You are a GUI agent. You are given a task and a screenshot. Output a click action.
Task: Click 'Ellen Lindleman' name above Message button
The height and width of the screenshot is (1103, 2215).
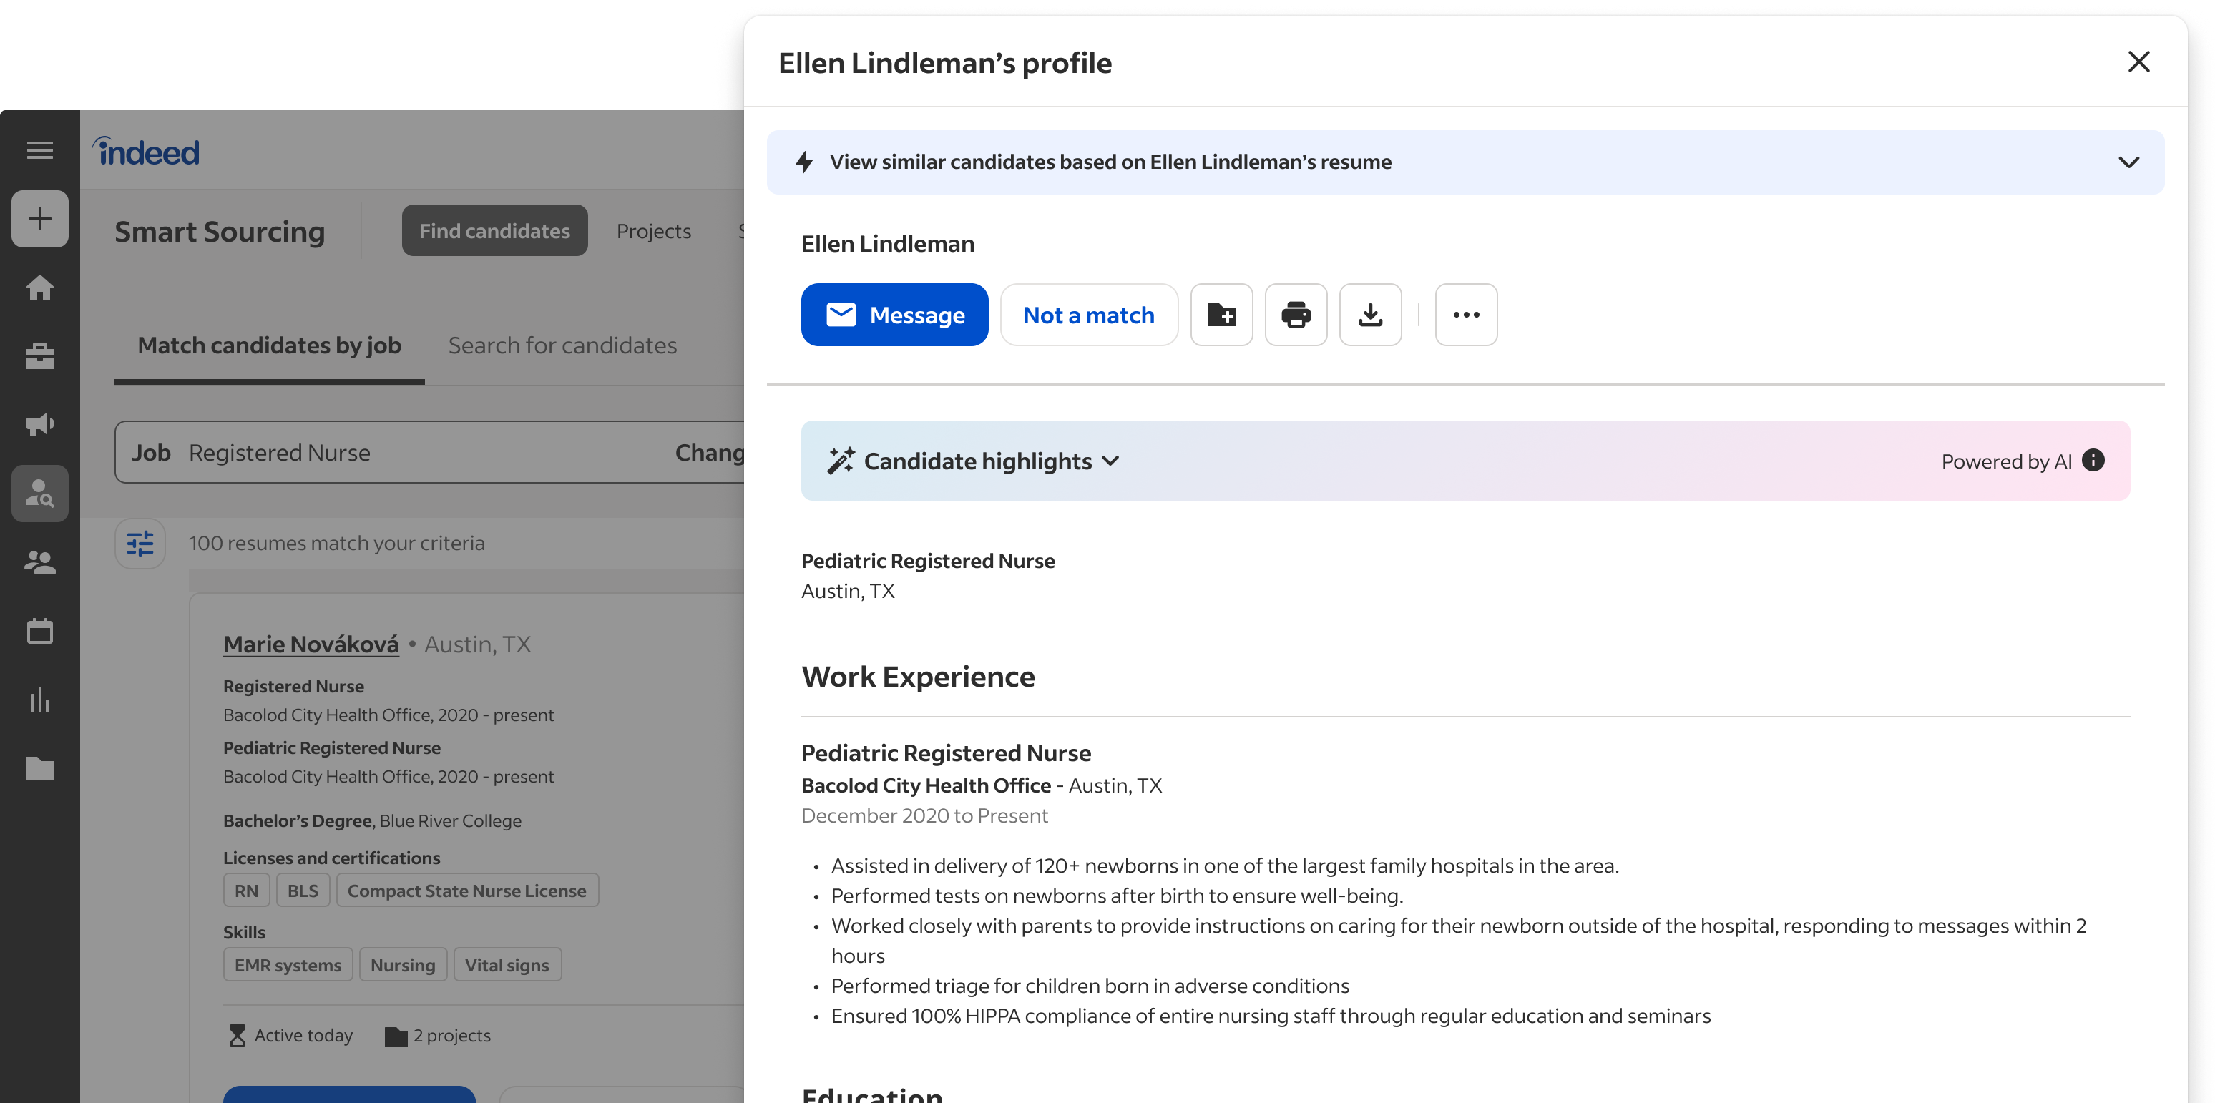(887, 244)
